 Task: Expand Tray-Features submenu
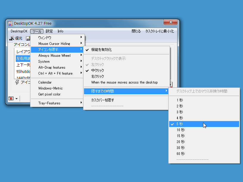point(57,103)
